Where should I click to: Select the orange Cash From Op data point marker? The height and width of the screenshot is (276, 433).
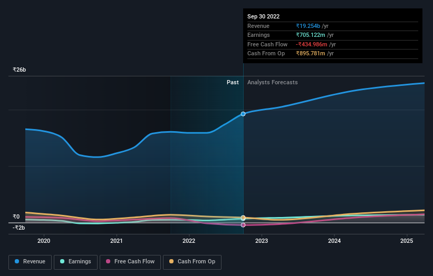[243, 218]
